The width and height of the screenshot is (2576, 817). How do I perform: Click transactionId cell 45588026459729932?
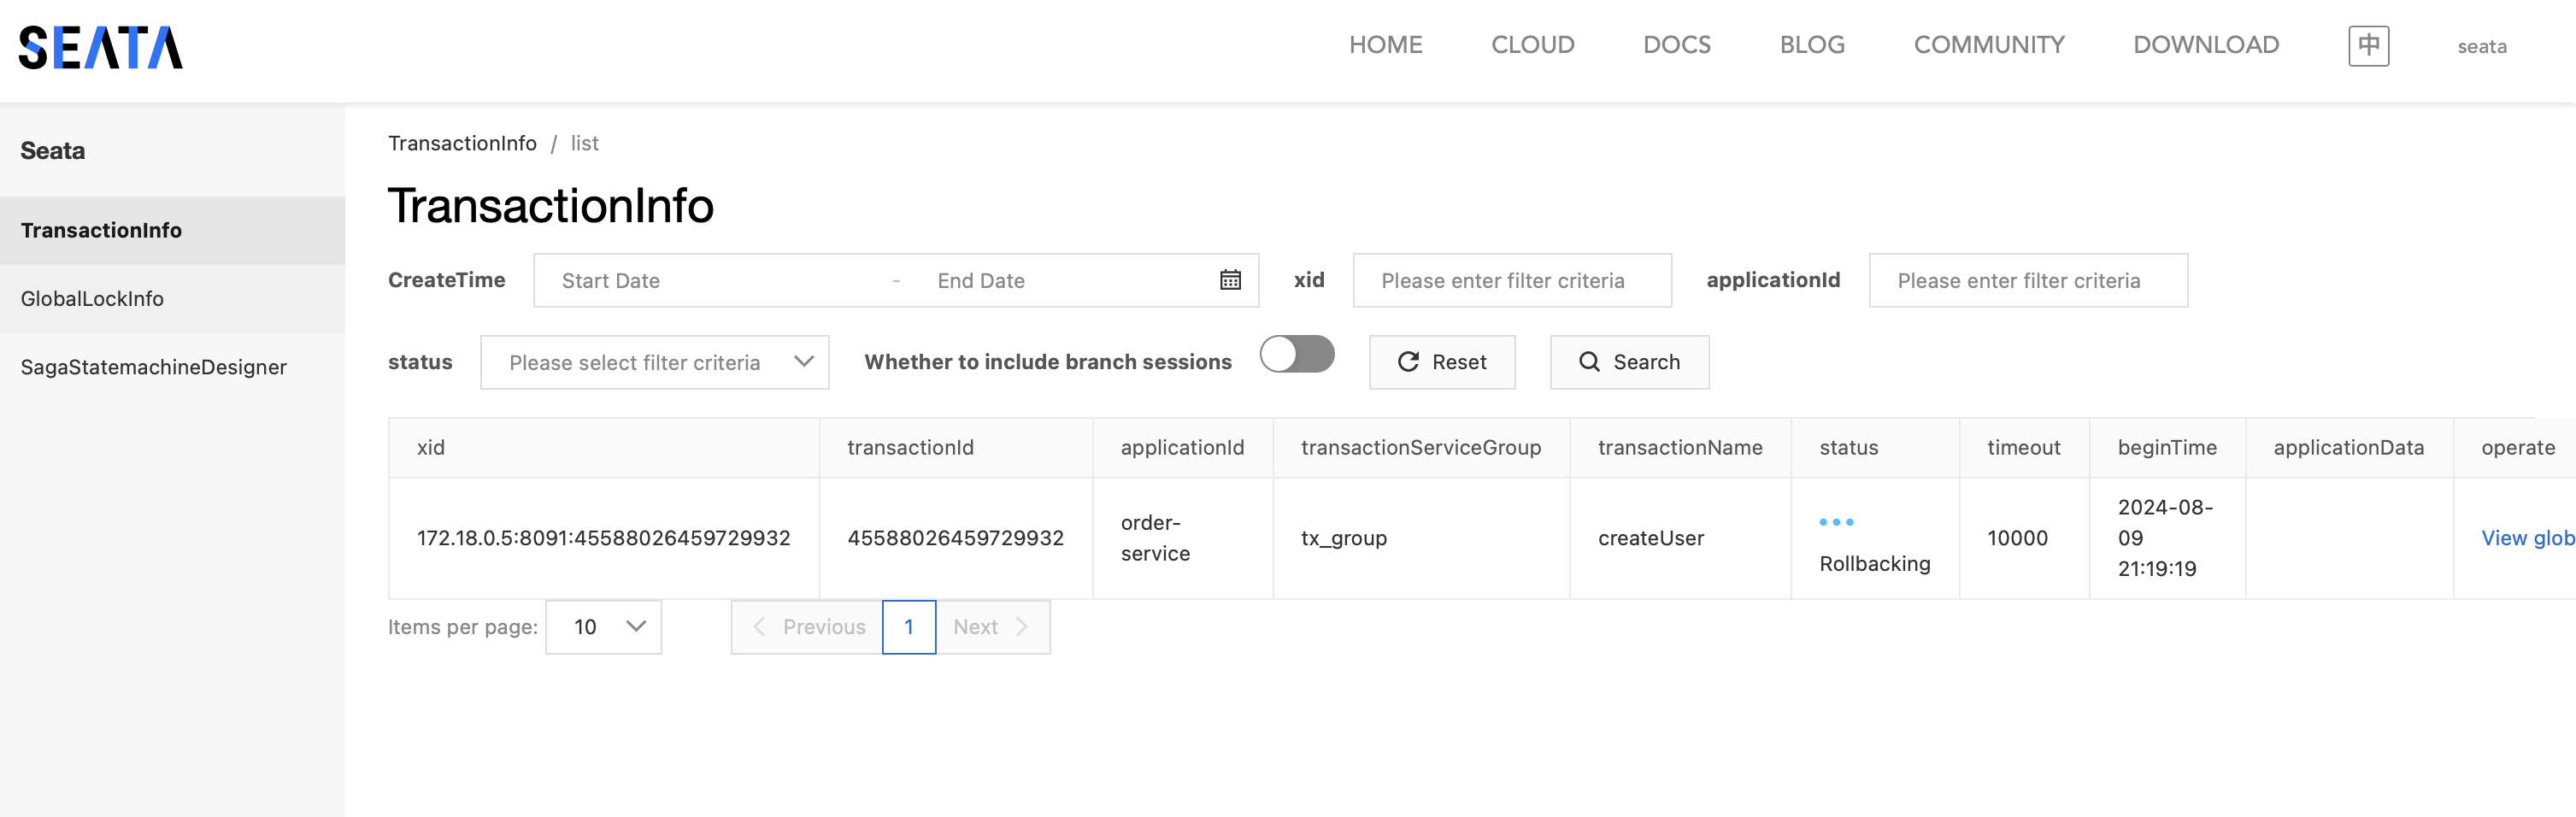click(955, 538)
